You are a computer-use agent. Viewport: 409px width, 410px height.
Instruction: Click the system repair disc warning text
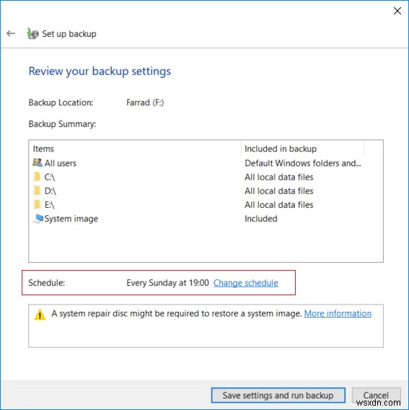[x=177, y=313]
